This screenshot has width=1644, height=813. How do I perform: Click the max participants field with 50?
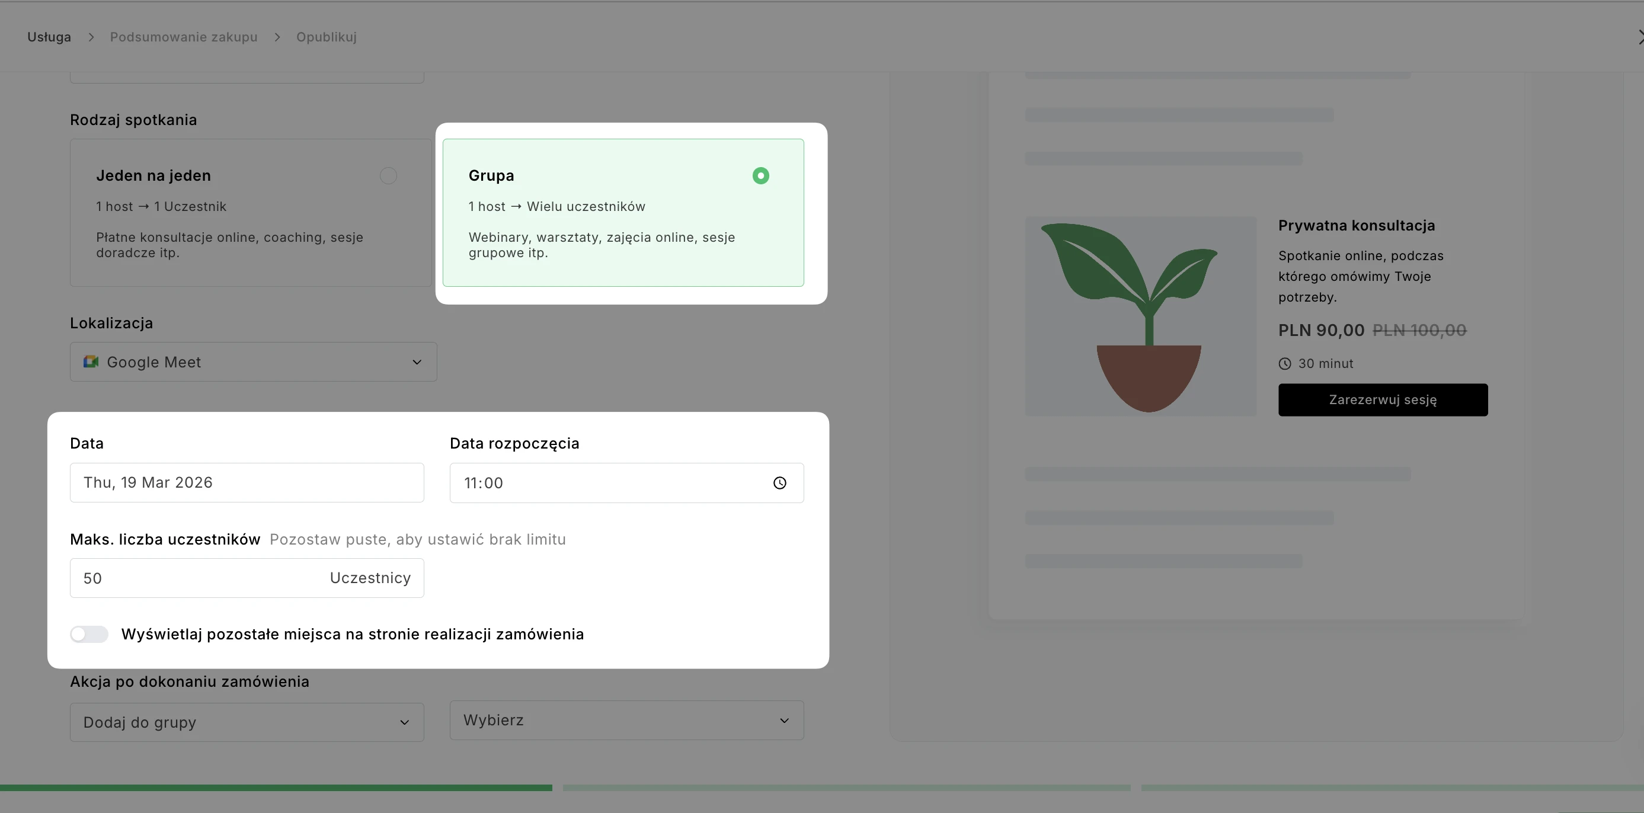(x=191, y=578)
